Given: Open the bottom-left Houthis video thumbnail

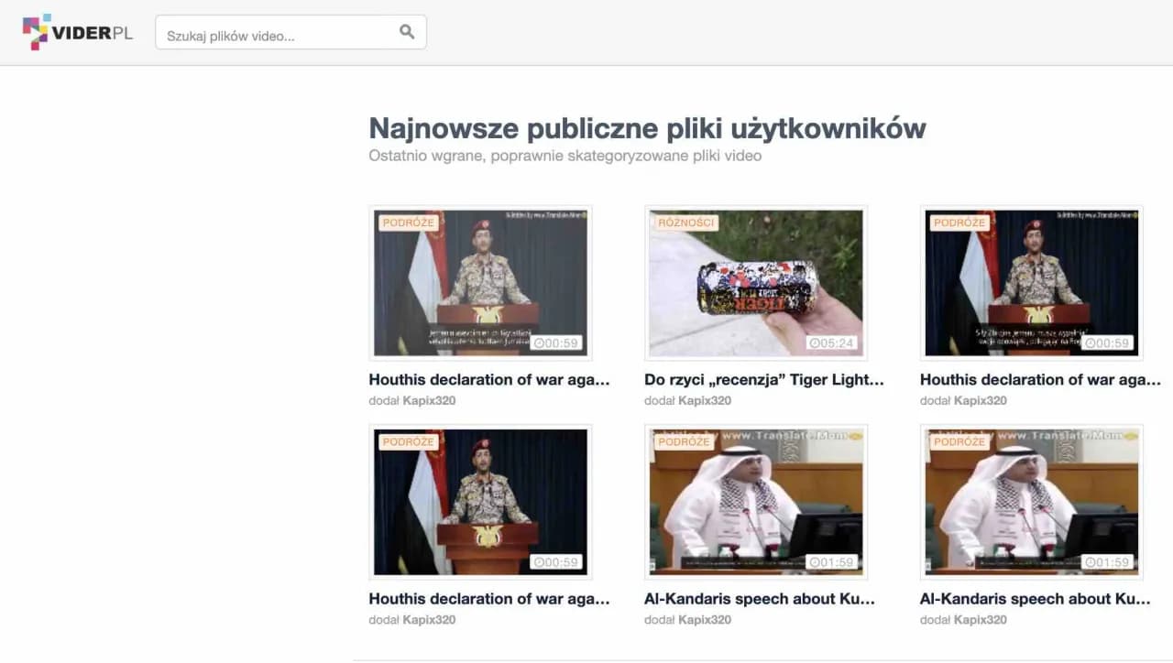Looking at the screenshot, I should tap(480, 502).
